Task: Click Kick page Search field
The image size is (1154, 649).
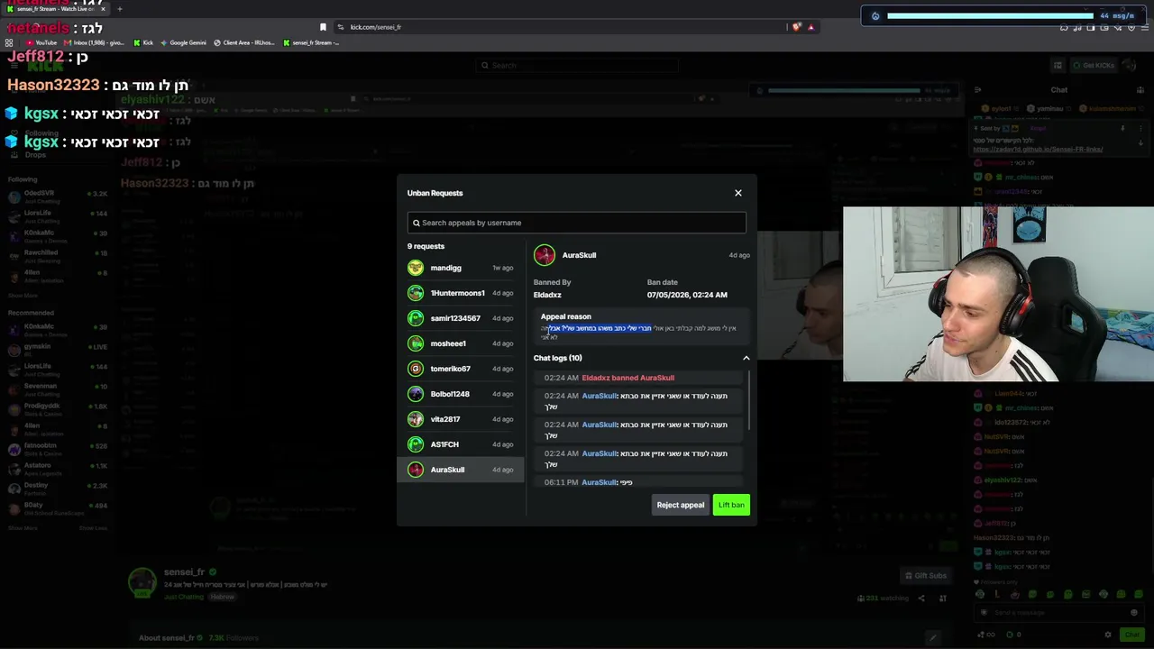Action: 577,65
